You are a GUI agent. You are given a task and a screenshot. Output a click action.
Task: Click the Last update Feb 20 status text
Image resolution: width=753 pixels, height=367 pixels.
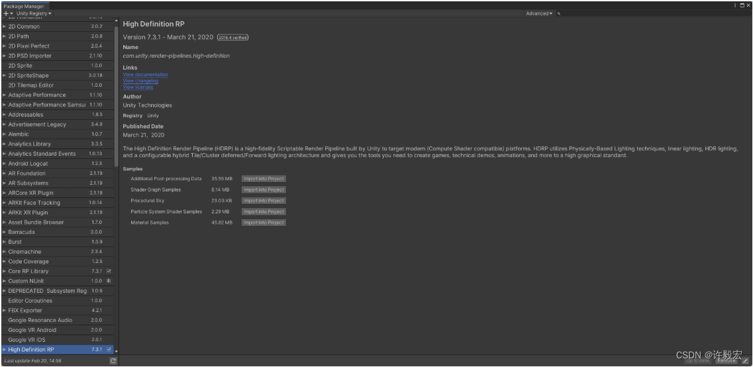tap(32, 361)
